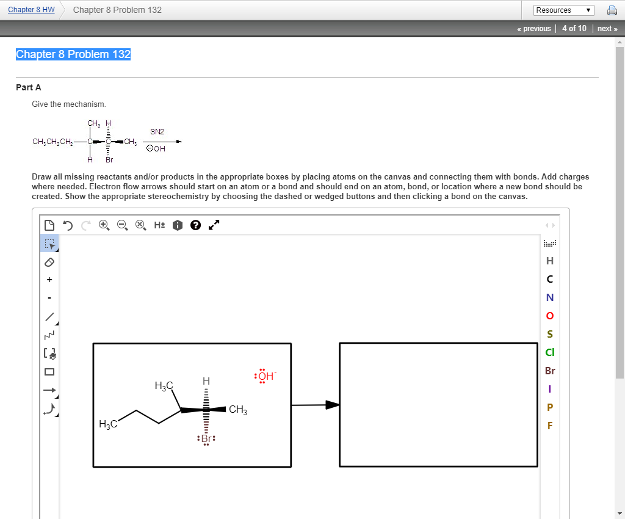The image size is (625, 519).
Task: Go to the next problem via next »
Action: (x=607, y=28)
